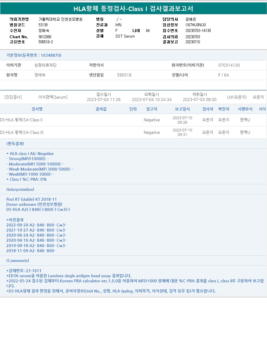Click previous result dated 2021-10-27
The width and height of the screenshot is (267, 363).
[36, 230]
